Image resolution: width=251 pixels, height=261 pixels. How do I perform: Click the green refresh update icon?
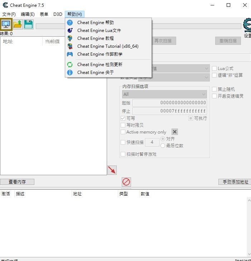pyautogui.click(x=70, y=65)
